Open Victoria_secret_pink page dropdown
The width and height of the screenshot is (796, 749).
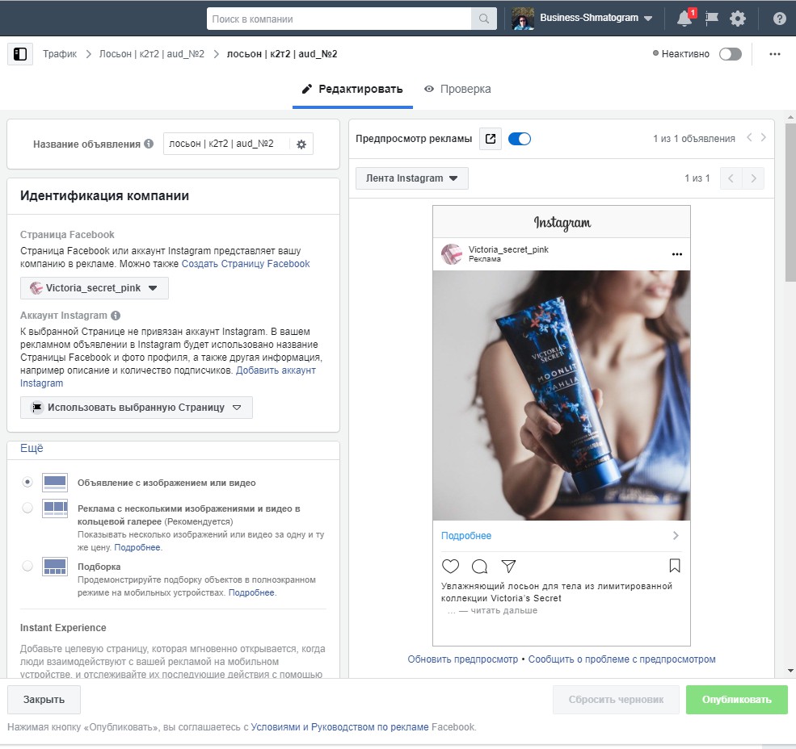tap(95, 288)
